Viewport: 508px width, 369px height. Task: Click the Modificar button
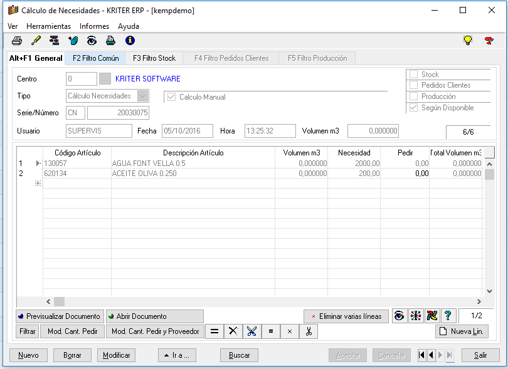pos(116,355)
